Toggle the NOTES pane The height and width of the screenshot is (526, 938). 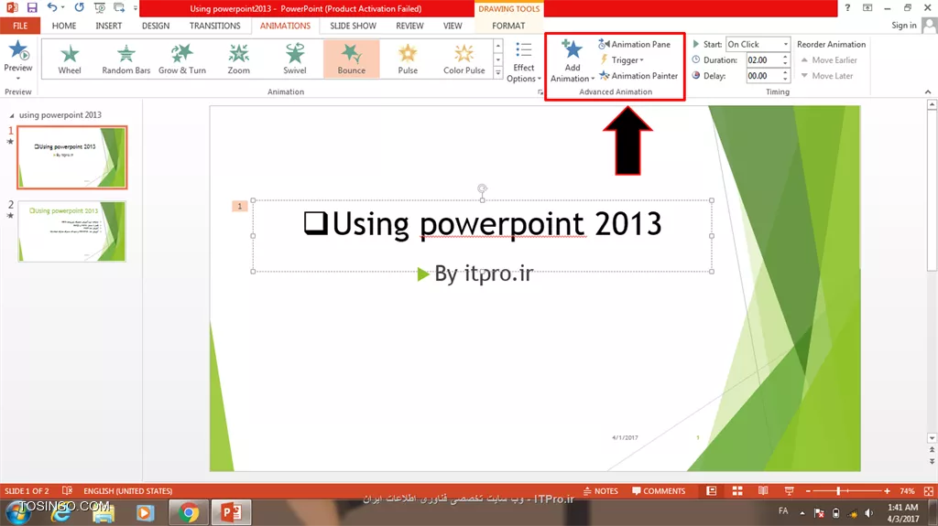click(x=601, y=490)
